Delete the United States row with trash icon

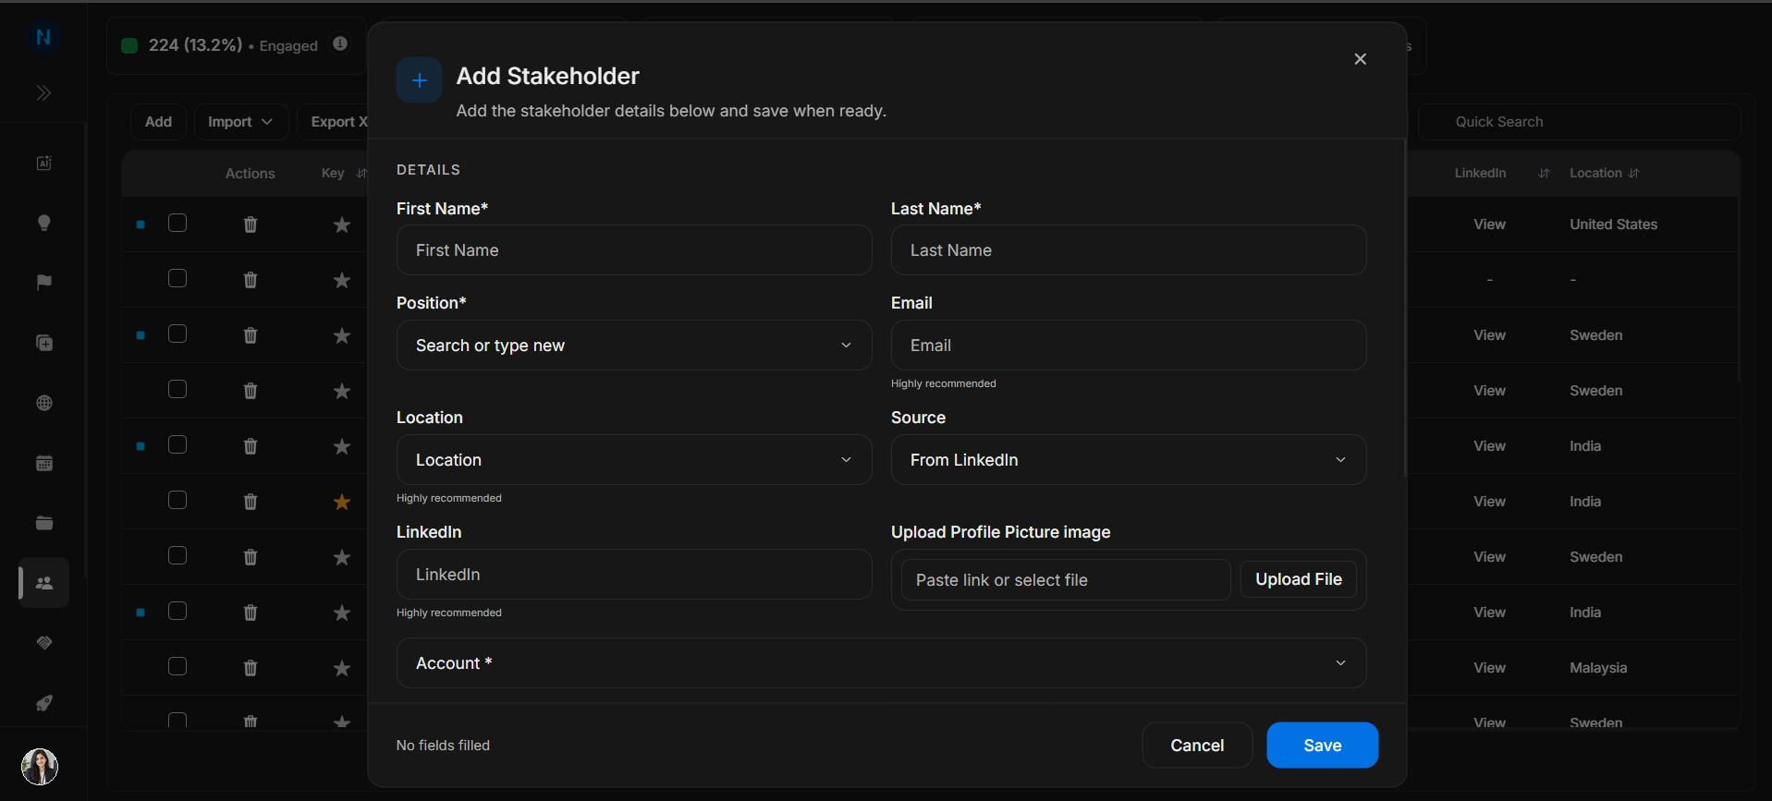[x=250, y=225]
